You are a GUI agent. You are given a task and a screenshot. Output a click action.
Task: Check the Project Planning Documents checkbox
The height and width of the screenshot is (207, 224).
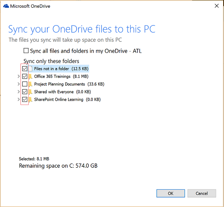25,84
